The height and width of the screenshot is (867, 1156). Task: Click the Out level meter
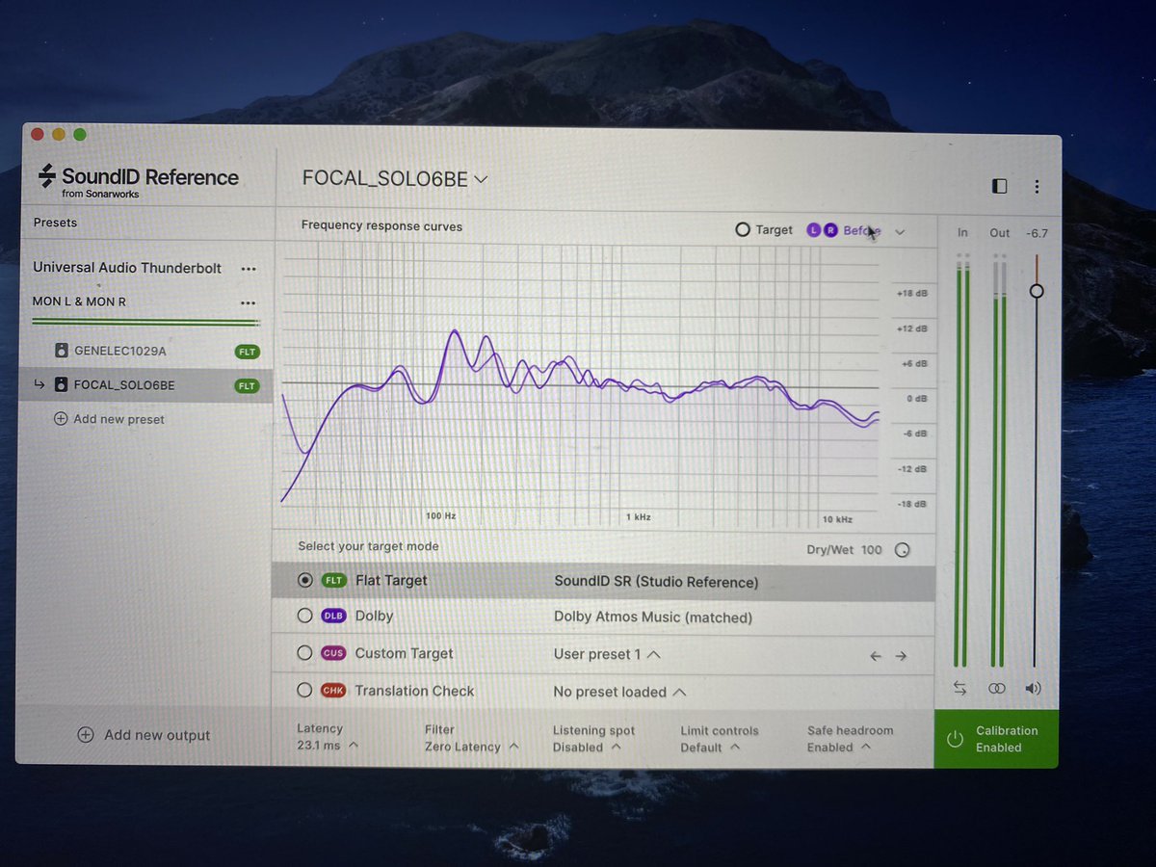[x=997, y=460]
